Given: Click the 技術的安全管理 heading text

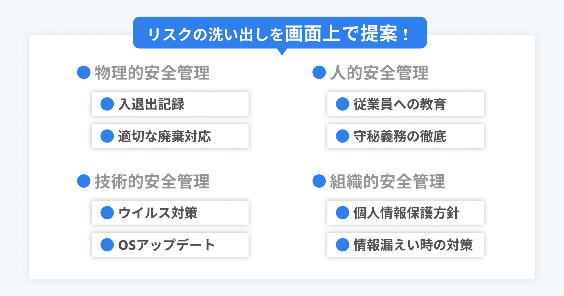Looking at the screenshot, I should (x=152, y=181).
